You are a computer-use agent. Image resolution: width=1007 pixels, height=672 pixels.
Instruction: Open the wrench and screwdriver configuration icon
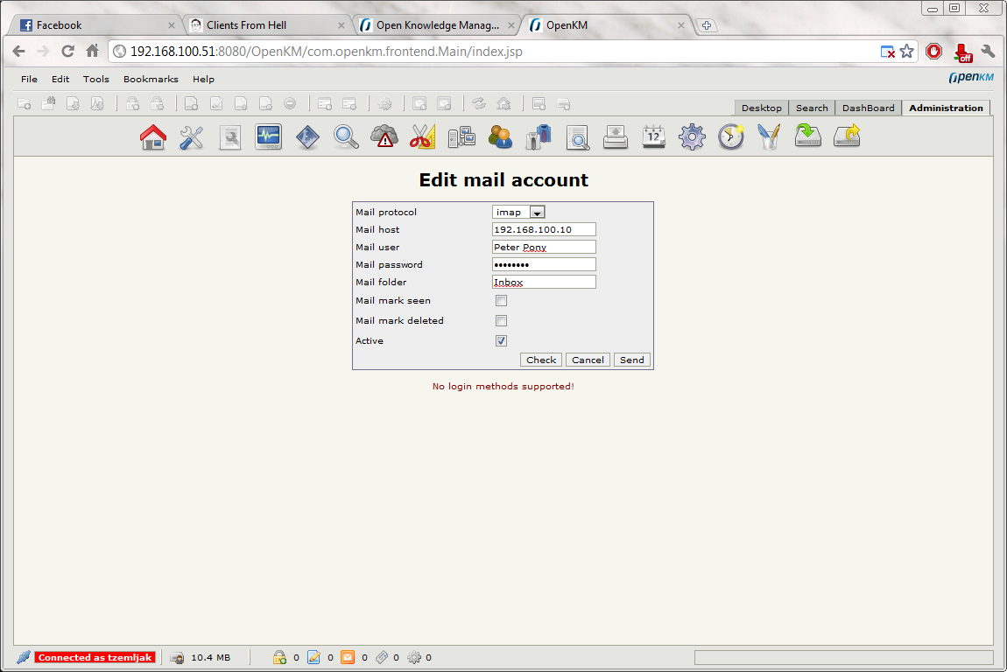coord(191,136)
